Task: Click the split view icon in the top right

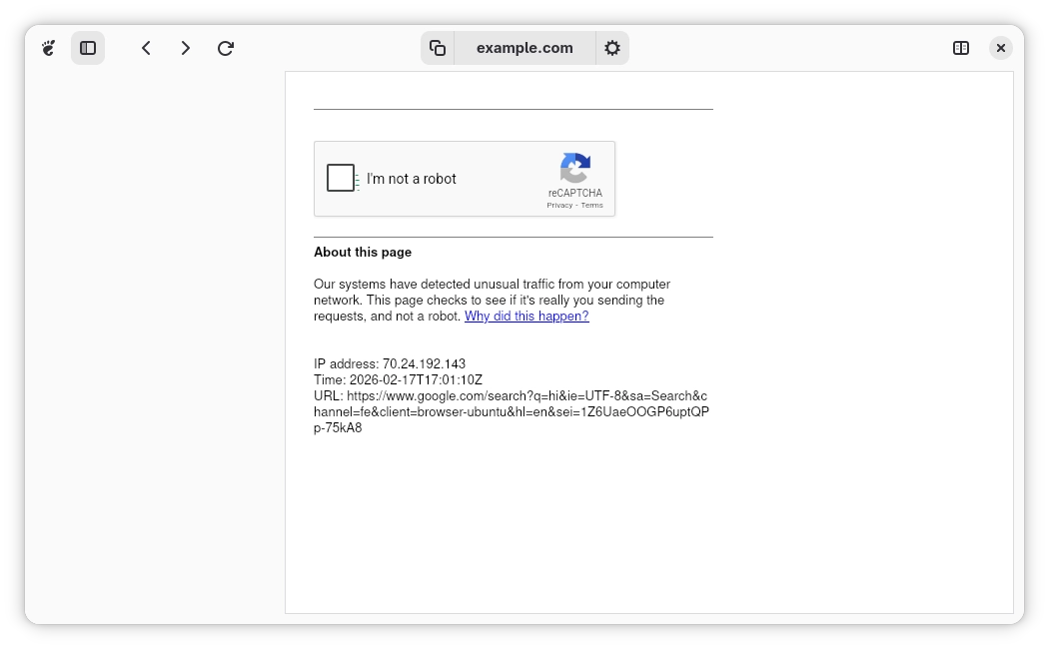Action: 961,48
